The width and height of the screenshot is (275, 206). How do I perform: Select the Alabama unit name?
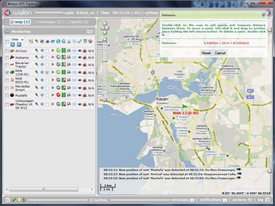(x=22, y=58)
